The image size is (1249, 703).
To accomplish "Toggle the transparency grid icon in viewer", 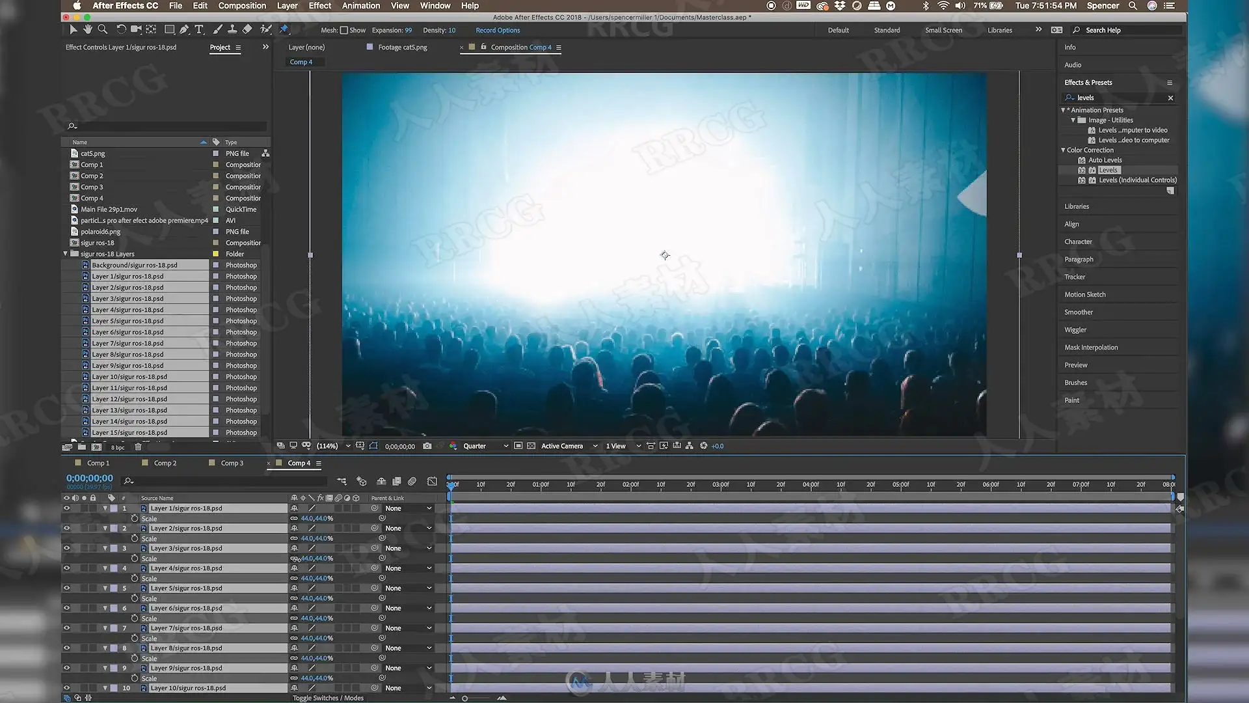I will [531, 446].
